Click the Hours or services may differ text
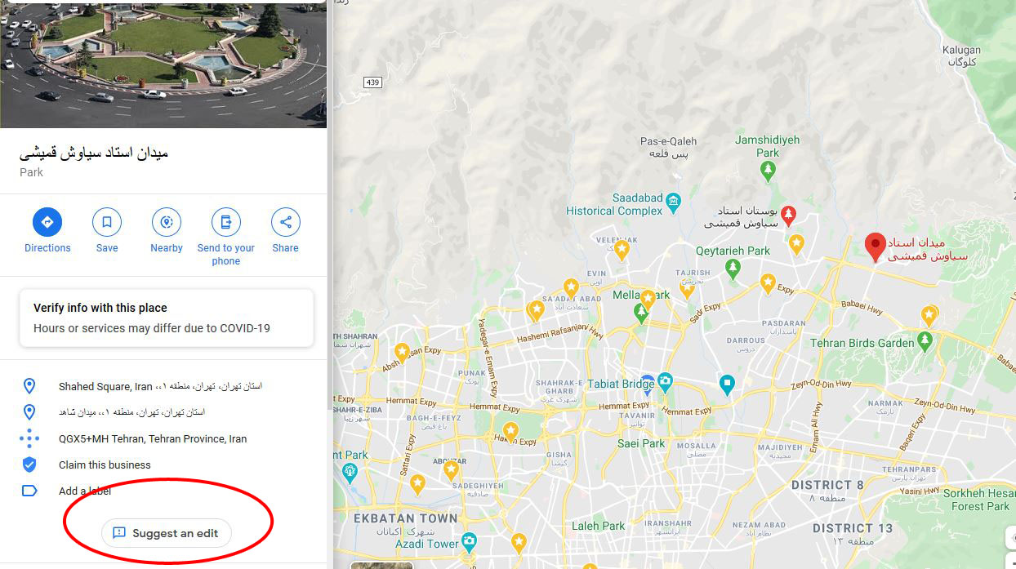The height and width of the screenshot is (569, 1016). pyautogui.click(x=152, y=328)
